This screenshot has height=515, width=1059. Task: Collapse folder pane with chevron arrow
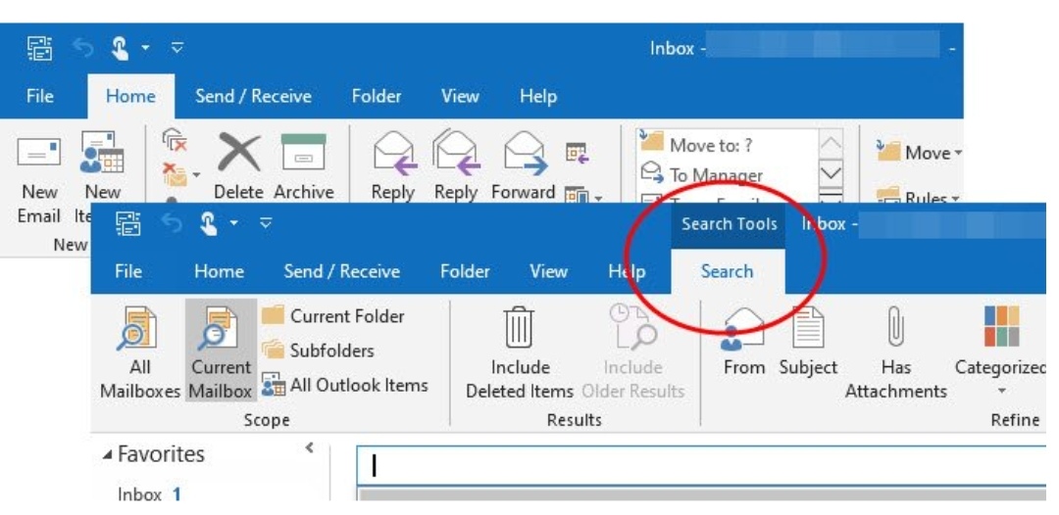coord(309,446)
